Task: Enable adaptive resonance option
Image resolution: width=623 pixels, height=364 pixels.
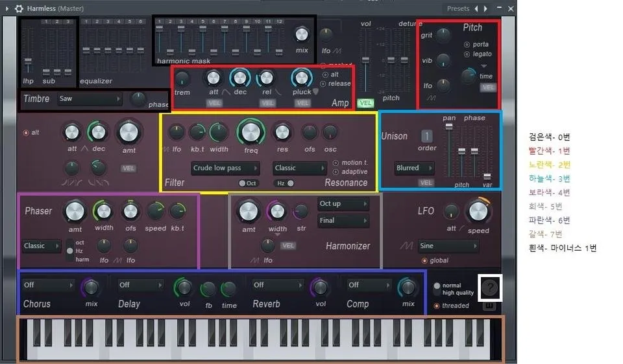Action: click(x=336, y=172)
